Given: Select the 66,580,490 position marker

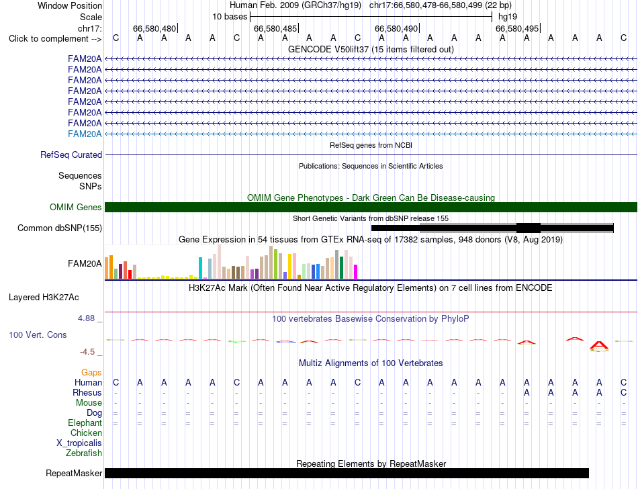Looking at the screenshot, I should [396, 28].
